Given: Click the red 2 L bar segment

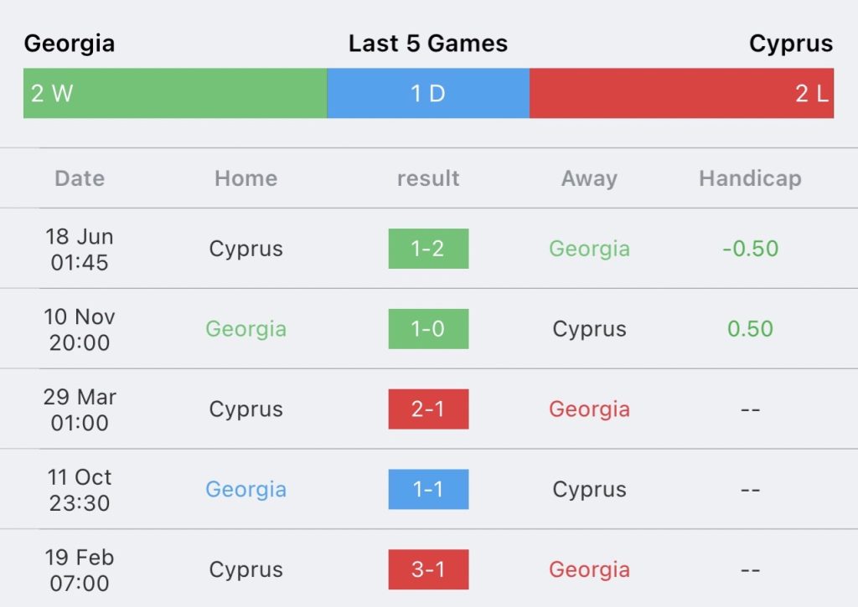Looking at the screenshot, I should (682, 93).
